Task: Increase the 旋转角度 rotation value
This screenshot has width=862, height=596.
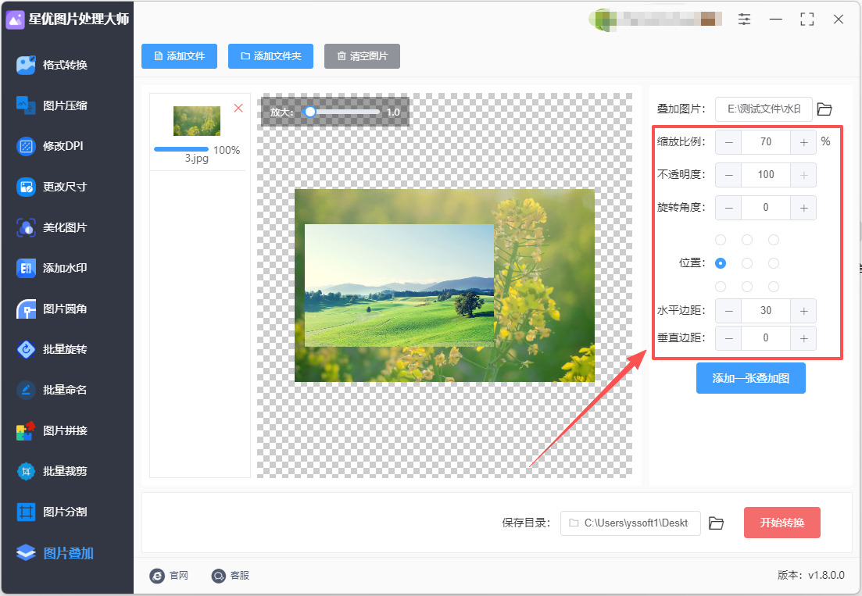Action: [x=803, y=208]
